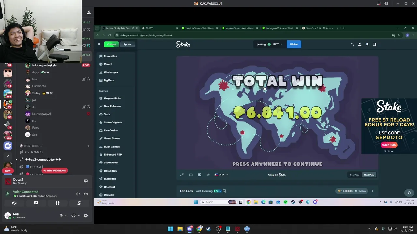Expand Lab Leak game details arrow
Image resolution: width=417 pixels, height=234 pixels.
372,191
